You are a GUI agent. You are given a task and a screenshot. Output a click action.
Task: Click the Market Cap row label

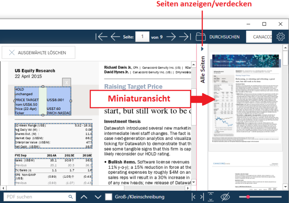coord(29,138)
